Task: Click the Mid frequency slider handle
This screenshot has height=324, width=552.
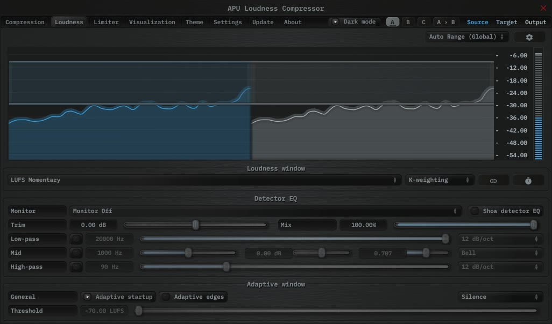Action: [x=188, y=253]
